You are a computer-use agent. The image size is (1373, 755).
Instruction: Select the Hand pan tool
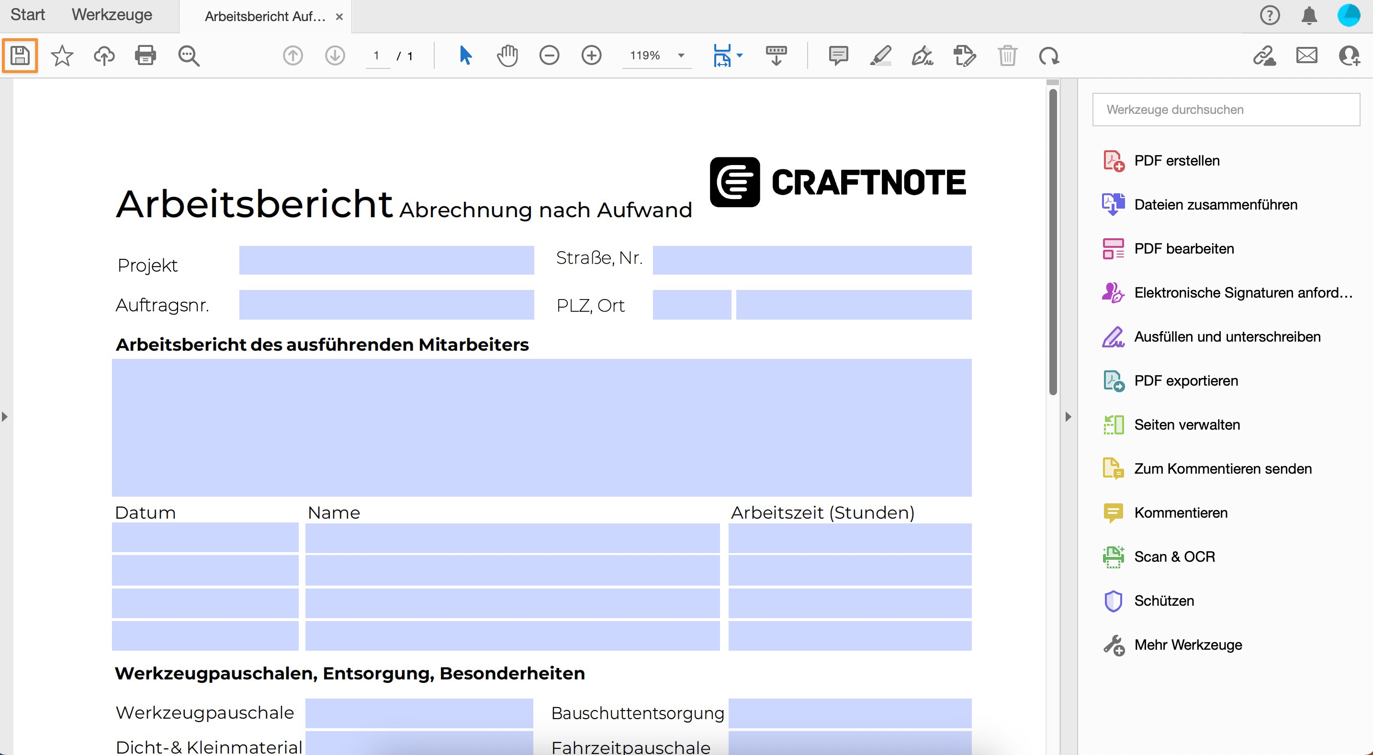click(507, 56)
